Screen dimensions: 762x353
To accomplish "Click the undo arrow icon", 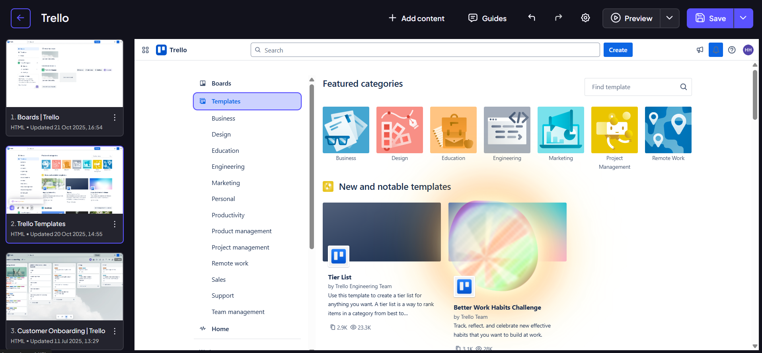I will click(x=532, y=18).
